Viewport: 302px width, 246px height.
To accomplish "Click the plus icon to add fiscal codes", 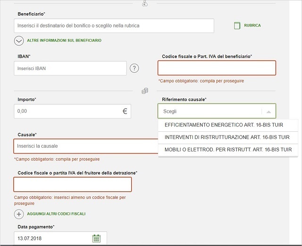I will (x=19, y=214).
